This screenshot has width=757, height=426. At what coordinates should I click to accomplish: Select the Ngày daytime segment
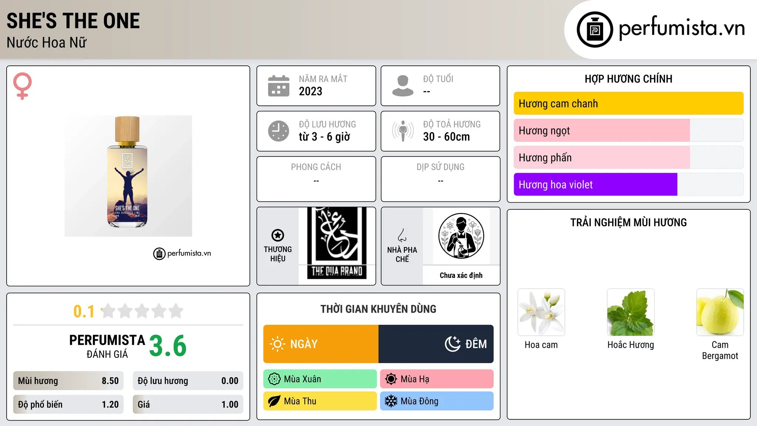click(321, 344)
